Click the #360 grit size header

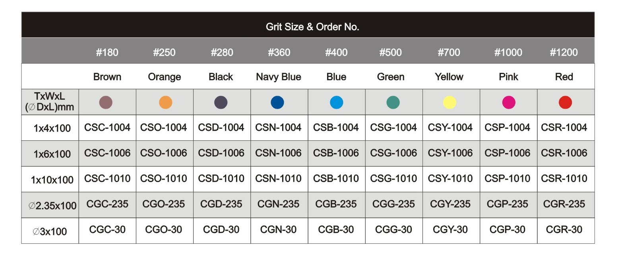click(x=279, y=52)
